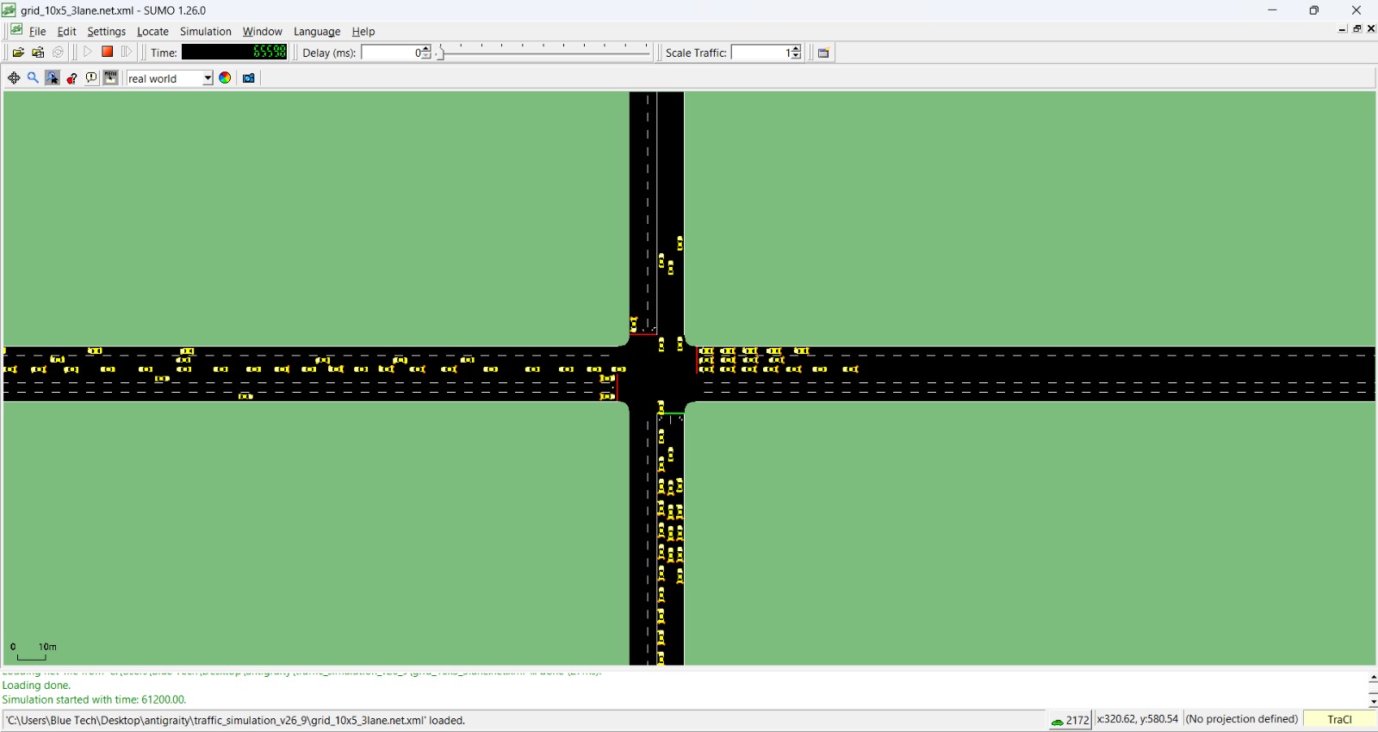Screen dimensions: 1378x732
Task: Open the Window menu
Action: [262, 31]
